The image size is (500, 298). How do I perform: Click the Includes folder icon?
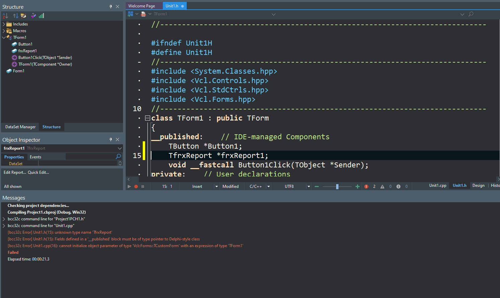click(x=9, y=24)
